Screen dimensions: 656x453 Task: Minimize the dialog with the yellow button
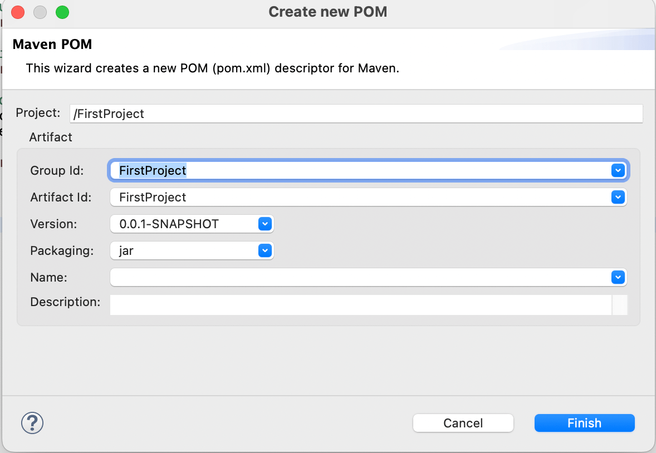[40, 12]
